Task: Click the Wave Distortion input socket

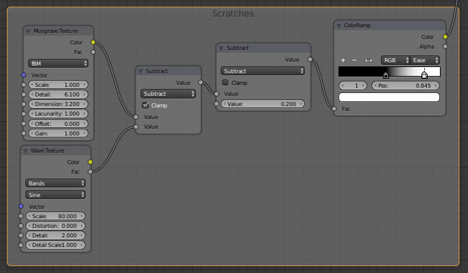Action: 21,226
